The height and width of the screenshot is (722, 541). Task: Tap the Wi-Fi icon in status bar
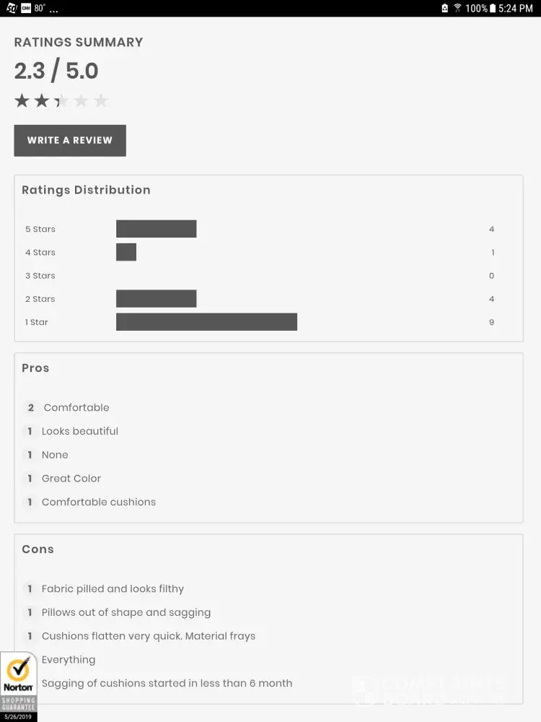pos(457,8)
